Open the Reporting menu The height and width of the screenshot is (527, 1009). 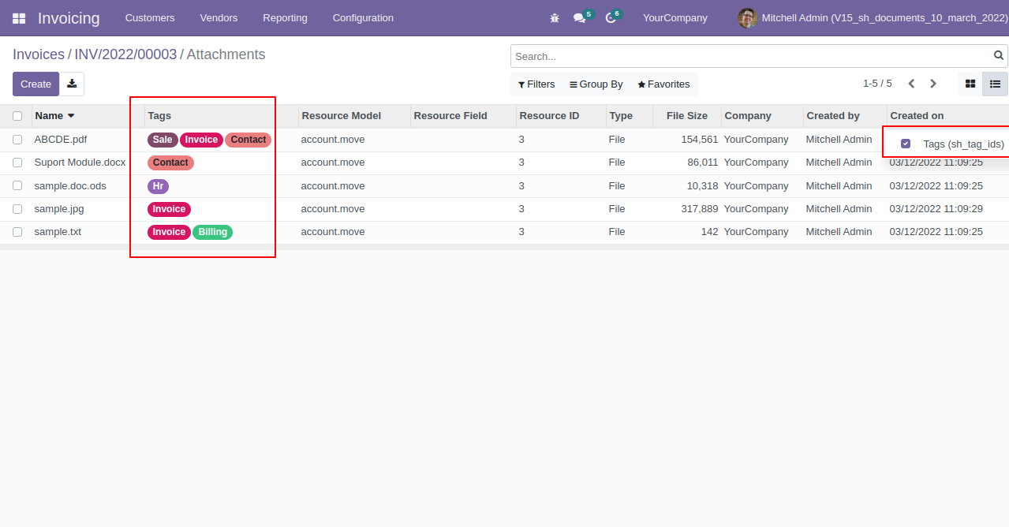(285, 18)
